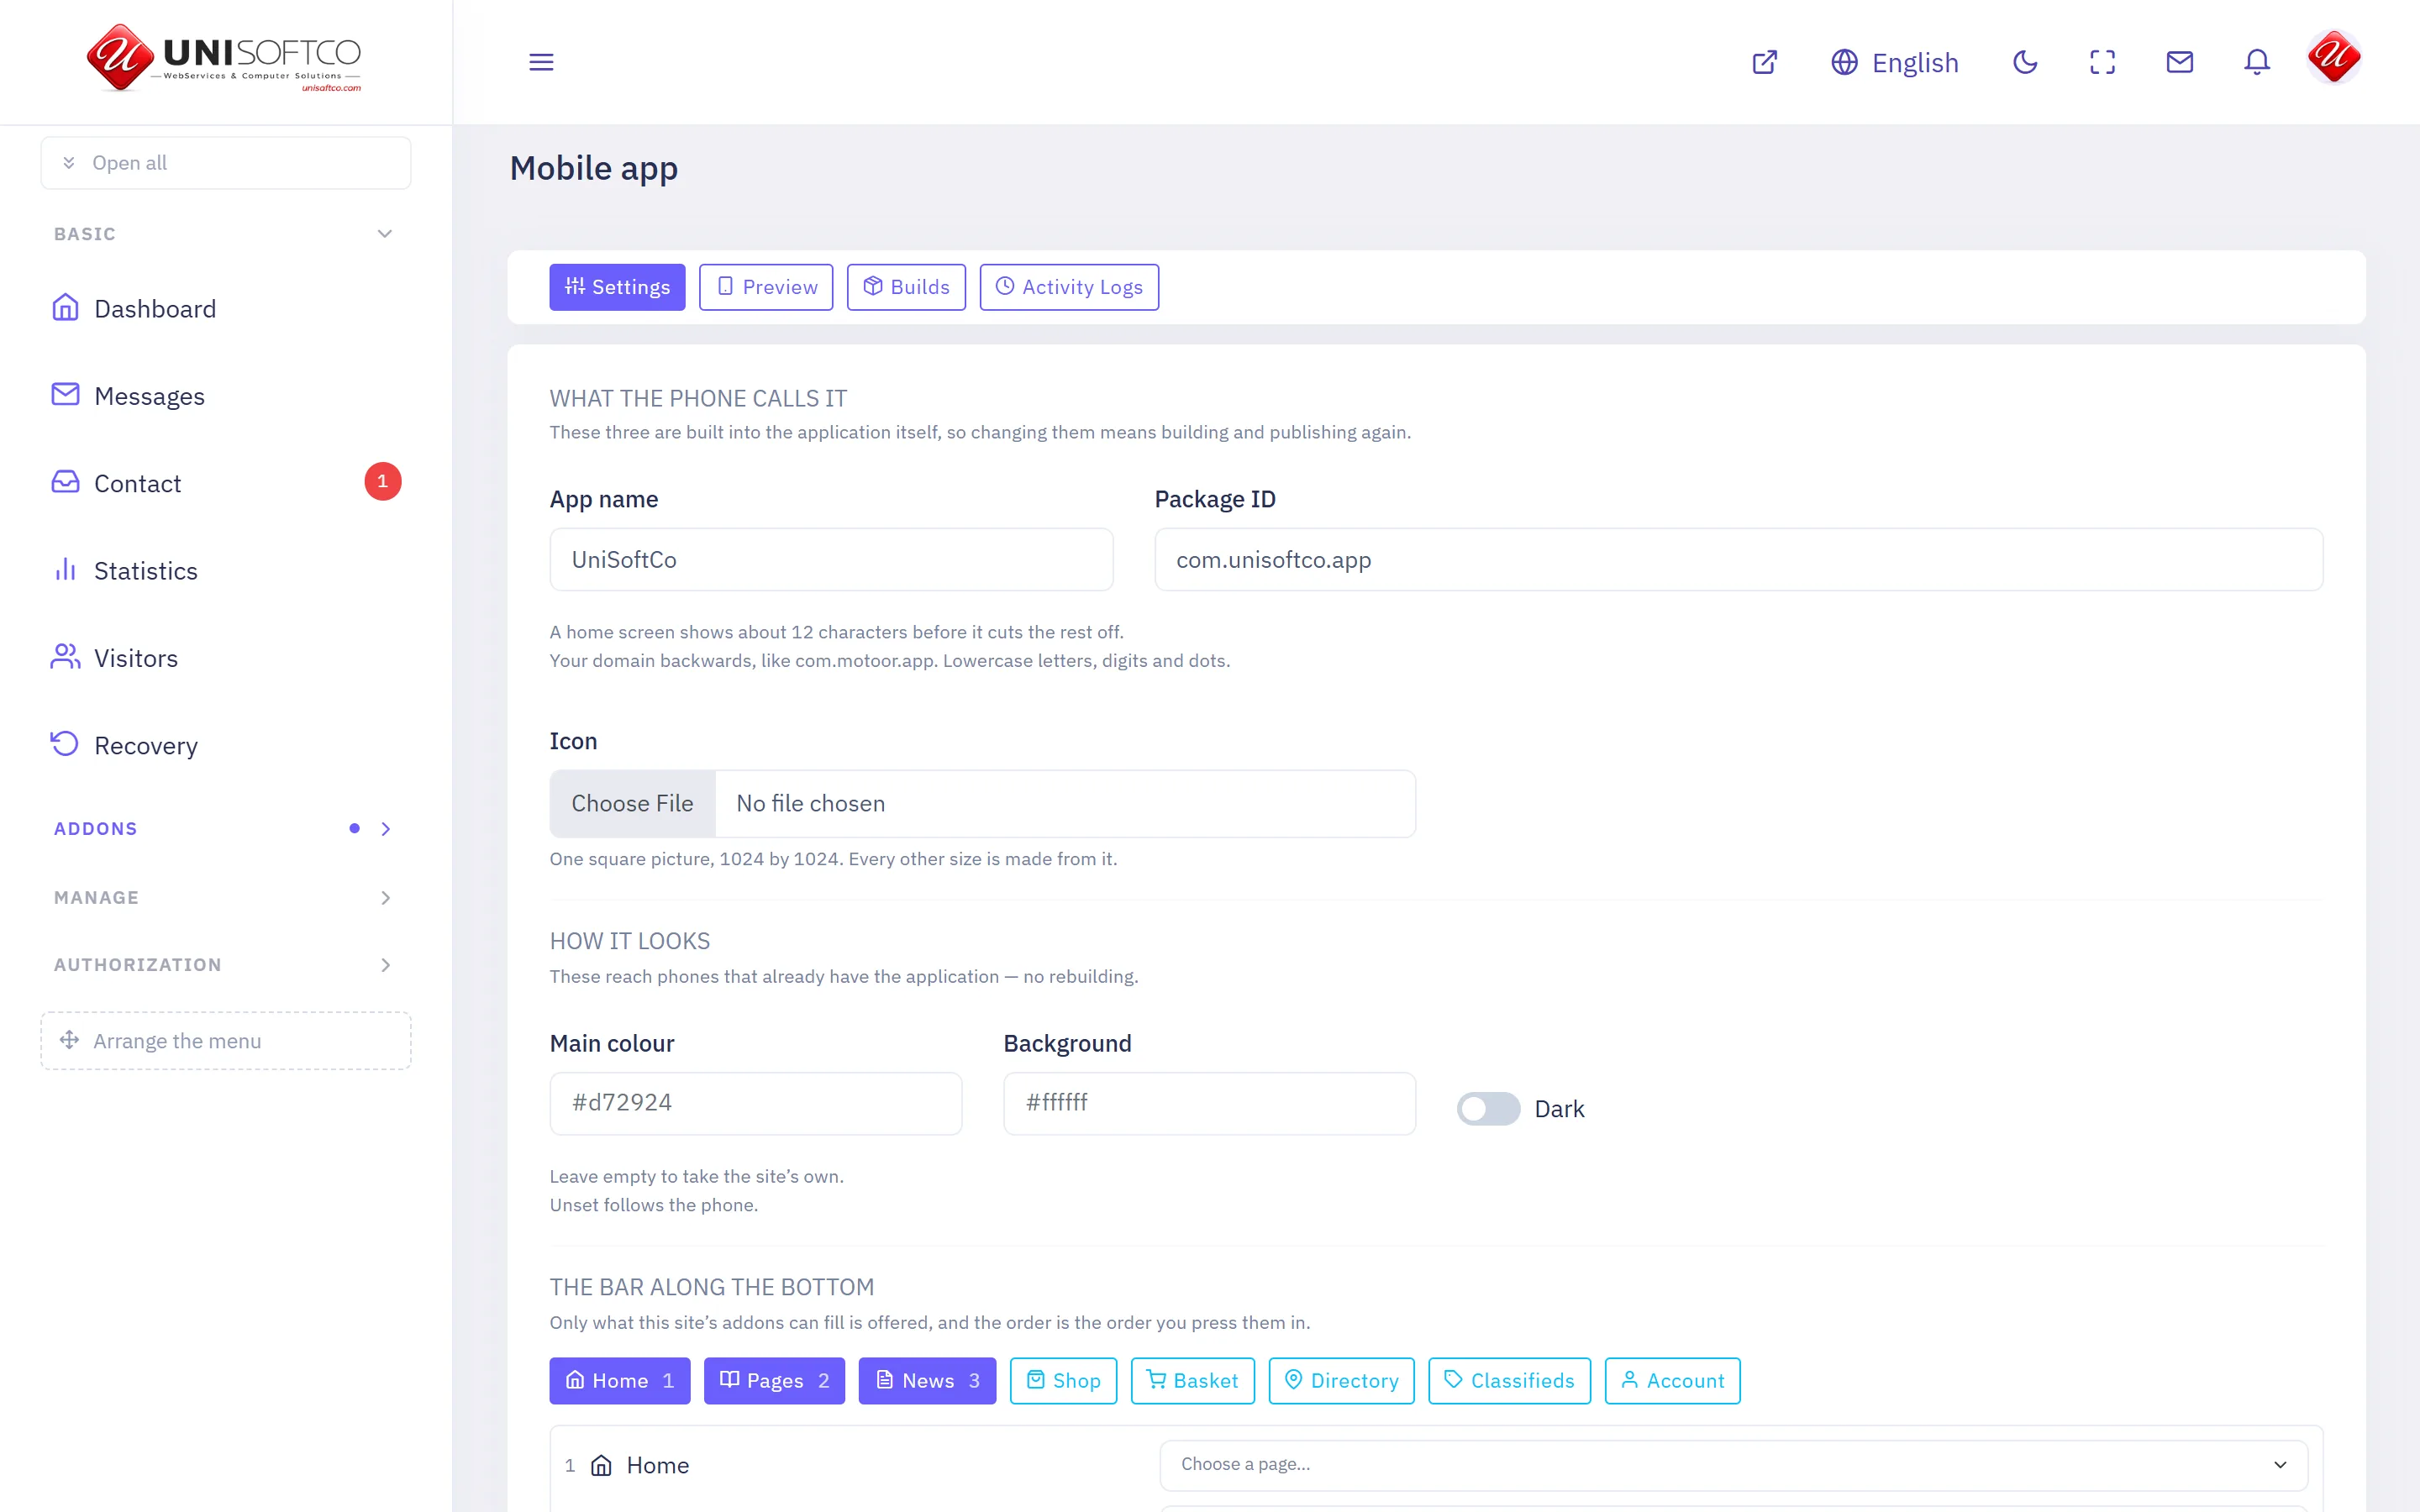Deselect Home in bottom bar
This screenshot has height=1512, width=2420.
pyautogui.click(x=619, y=1380)
